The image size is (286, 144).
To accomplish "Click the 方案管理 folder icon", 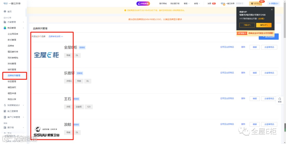I will tap(5, 22).
